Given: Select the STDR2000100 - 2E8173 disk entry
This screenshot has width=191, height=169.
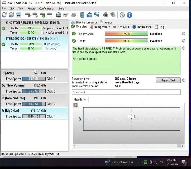Looking at the screenshot, I should pos(34,43).
